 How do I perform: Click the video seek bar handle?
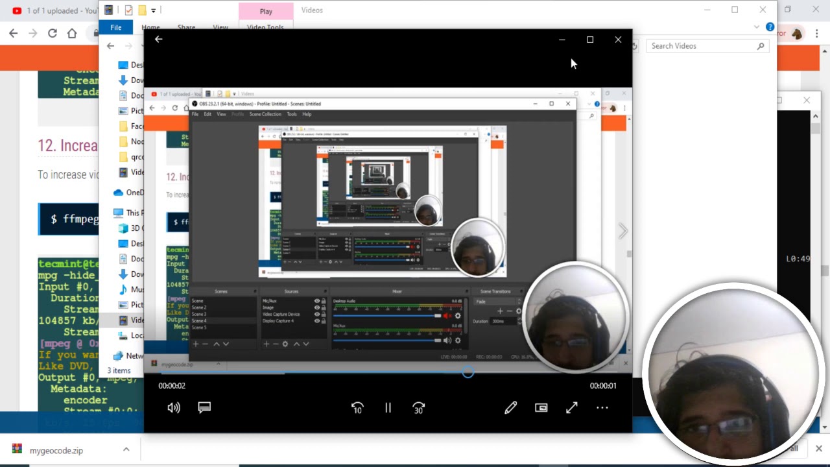pos(468,372)
